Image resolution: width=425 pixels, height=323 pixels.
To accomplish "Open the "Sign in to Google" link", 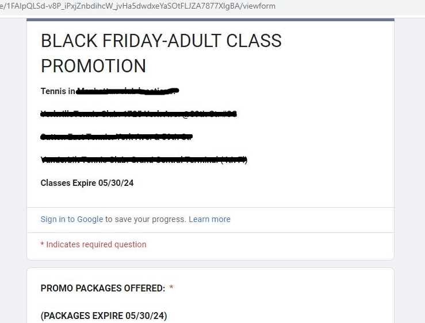I will [71, 219].
